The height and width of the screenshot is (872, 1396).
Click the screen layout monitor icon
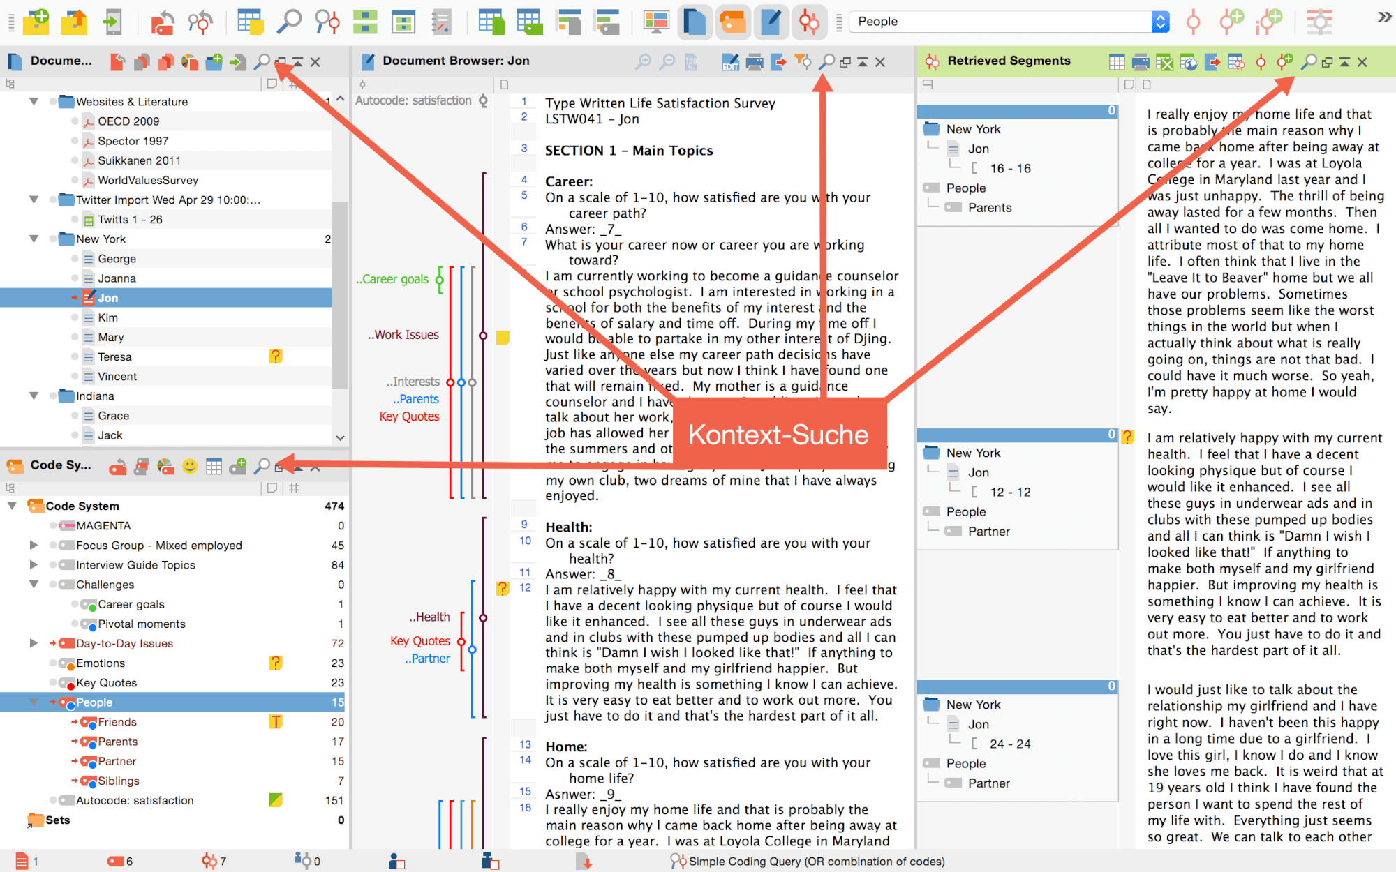click(656, 22)
